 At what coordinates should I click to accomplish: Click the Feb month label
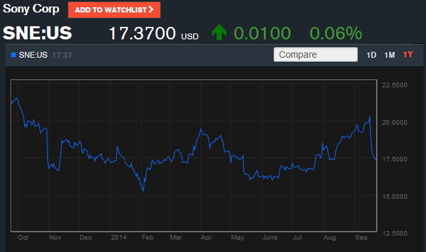(148, 238)
